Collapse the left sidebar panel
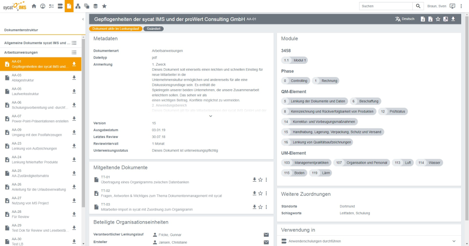469x246 pixels. pos(83,19)
